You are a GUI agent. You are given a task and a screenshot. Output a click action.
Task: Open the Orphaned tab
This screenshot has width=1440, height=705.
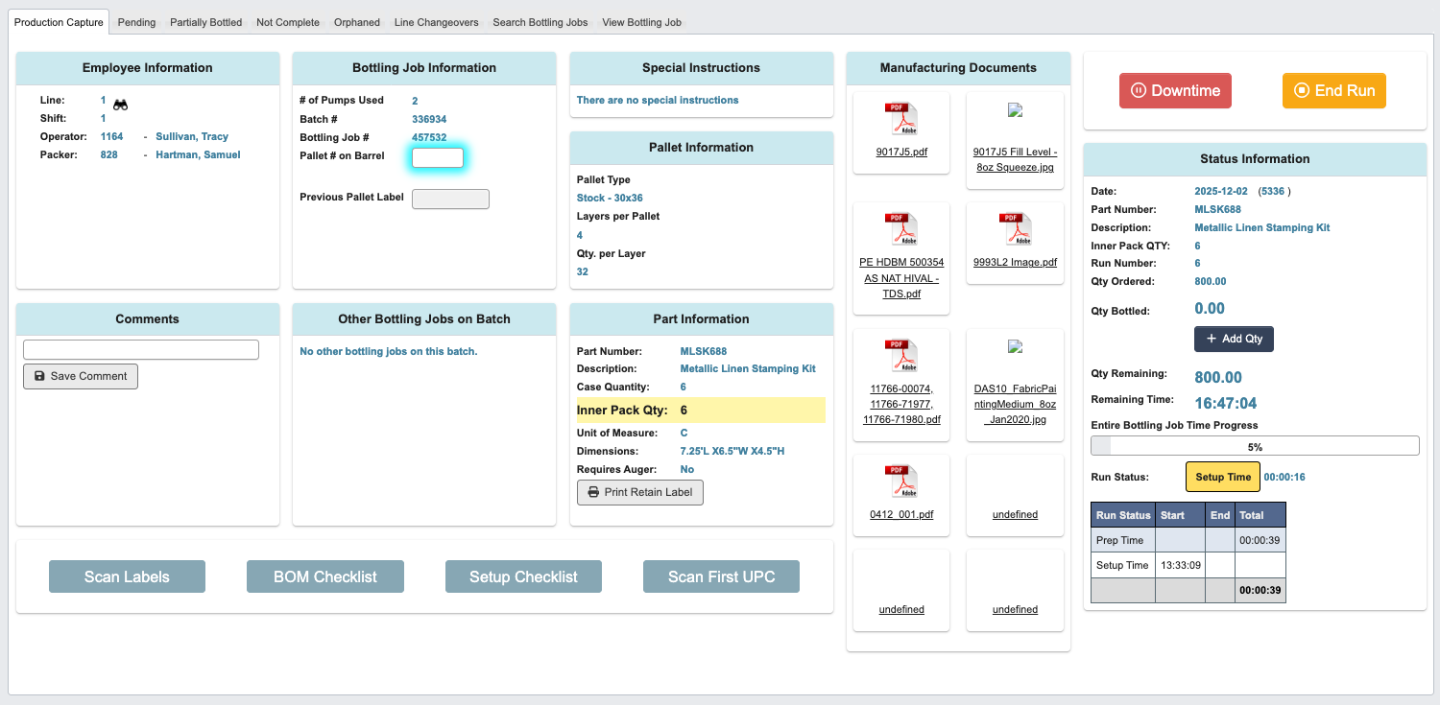click(357, 22)
